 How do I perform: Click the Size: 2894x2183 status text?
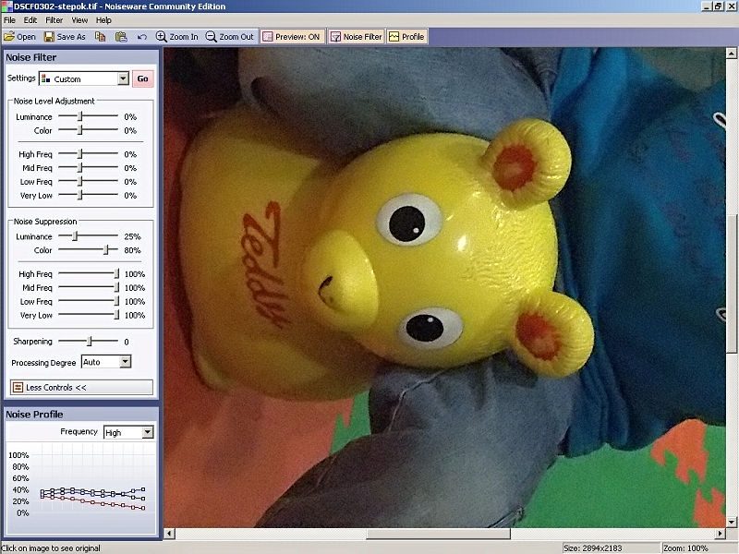pos(593,548)
